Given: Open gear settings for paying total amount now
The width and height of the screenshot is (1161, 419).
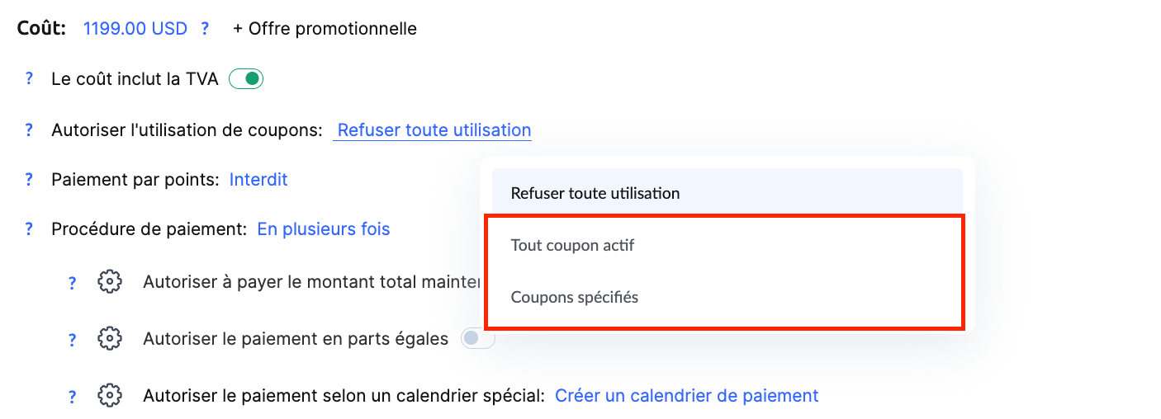Looking at the screenshot, I should [109, 282].
